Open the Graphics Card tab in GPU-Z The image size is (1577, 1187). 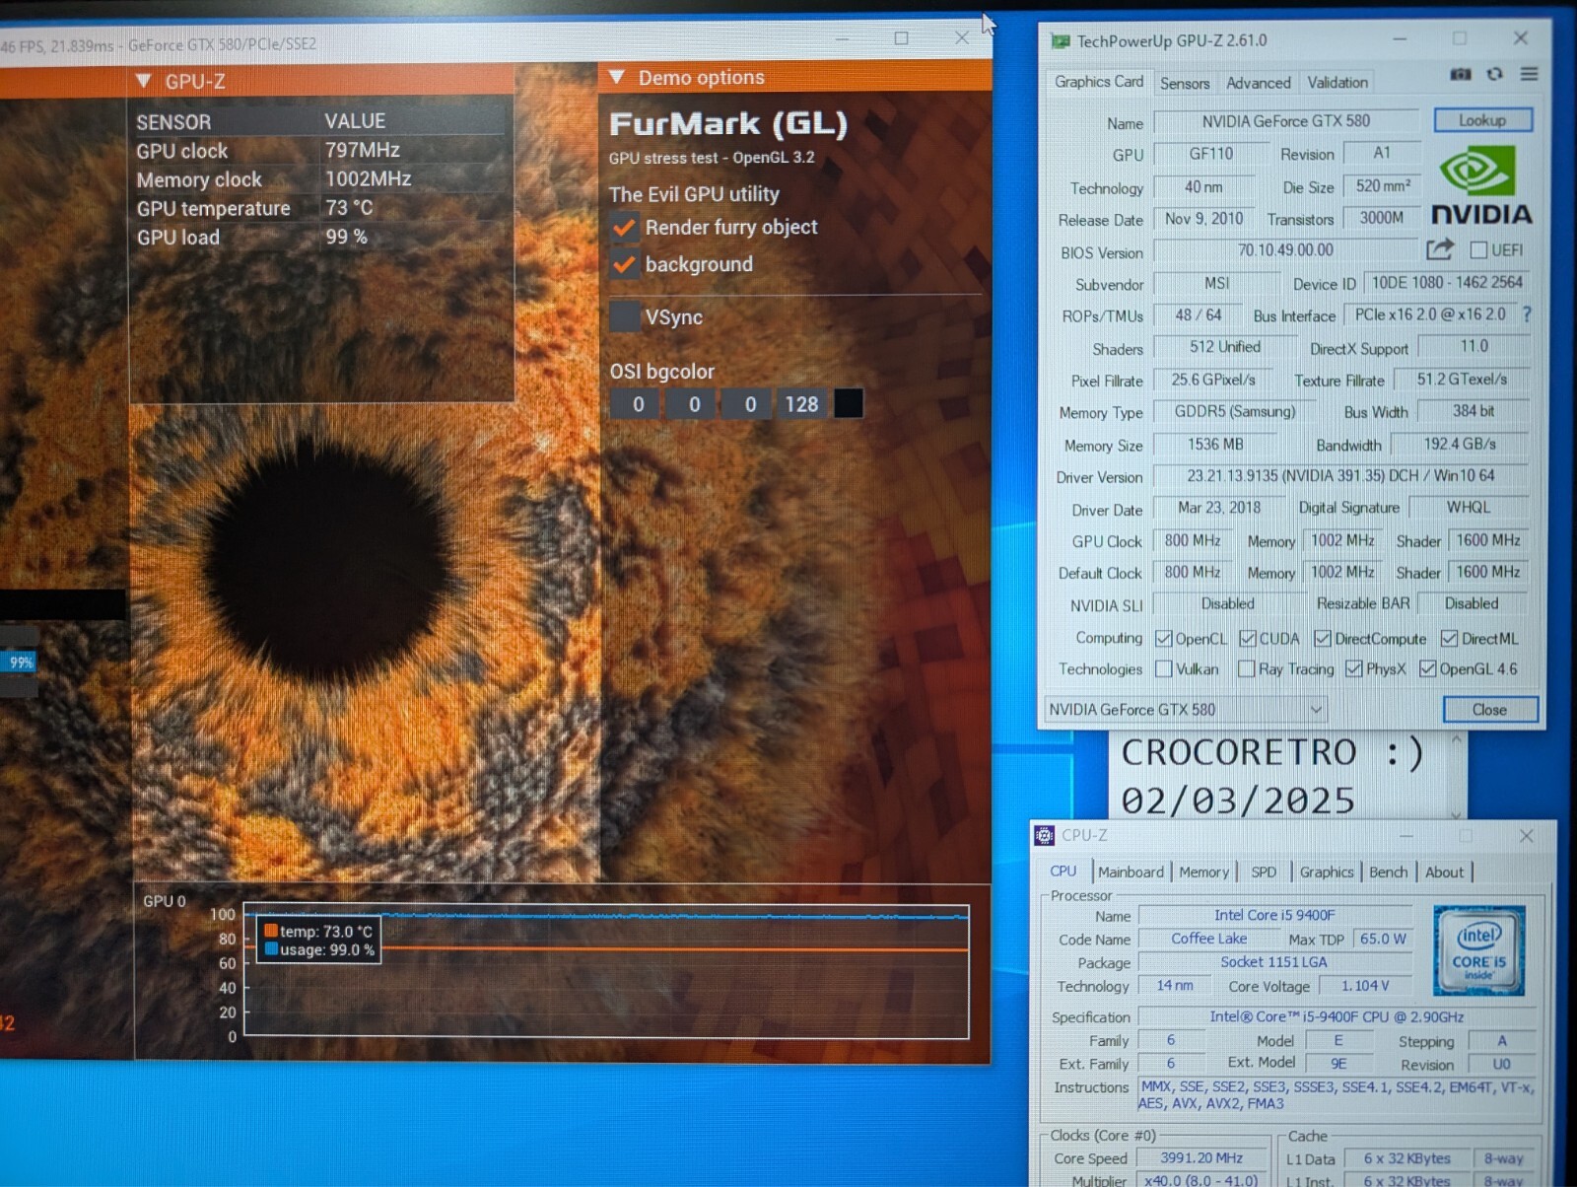(1098, 82)
